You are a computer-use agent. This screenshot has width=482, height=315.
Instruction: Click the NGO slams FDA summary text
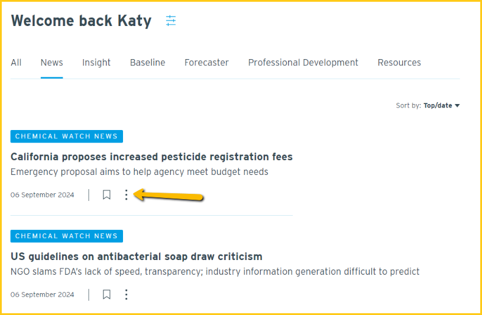pos(215,272)
